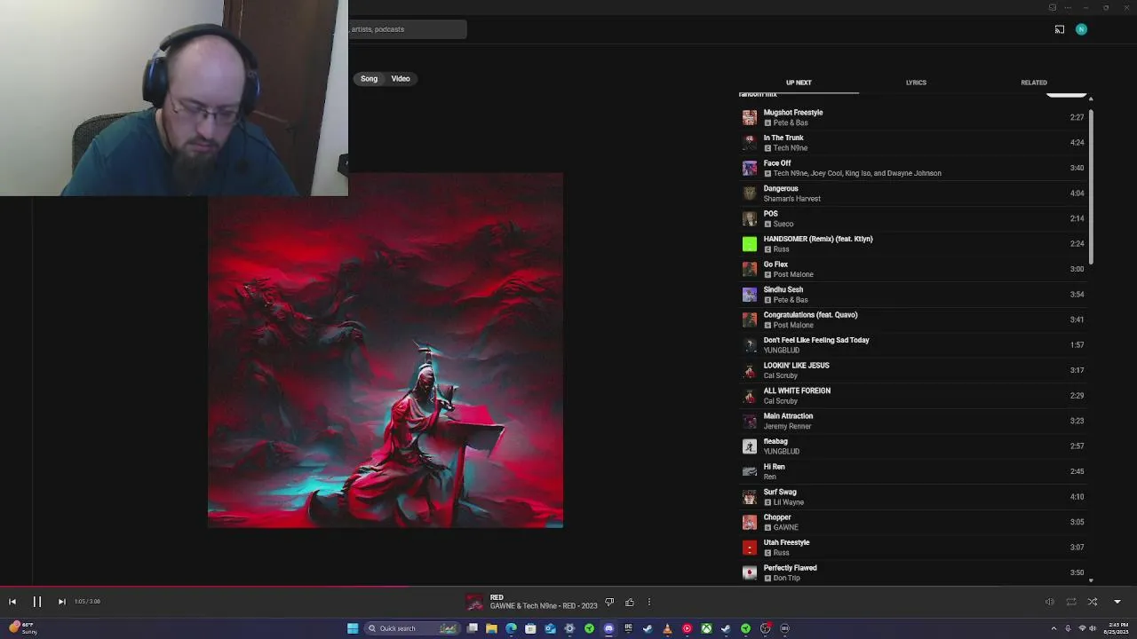Click the queue list scrollbar
This screenshot has height=639, width=1137.
coord(1091,186)
